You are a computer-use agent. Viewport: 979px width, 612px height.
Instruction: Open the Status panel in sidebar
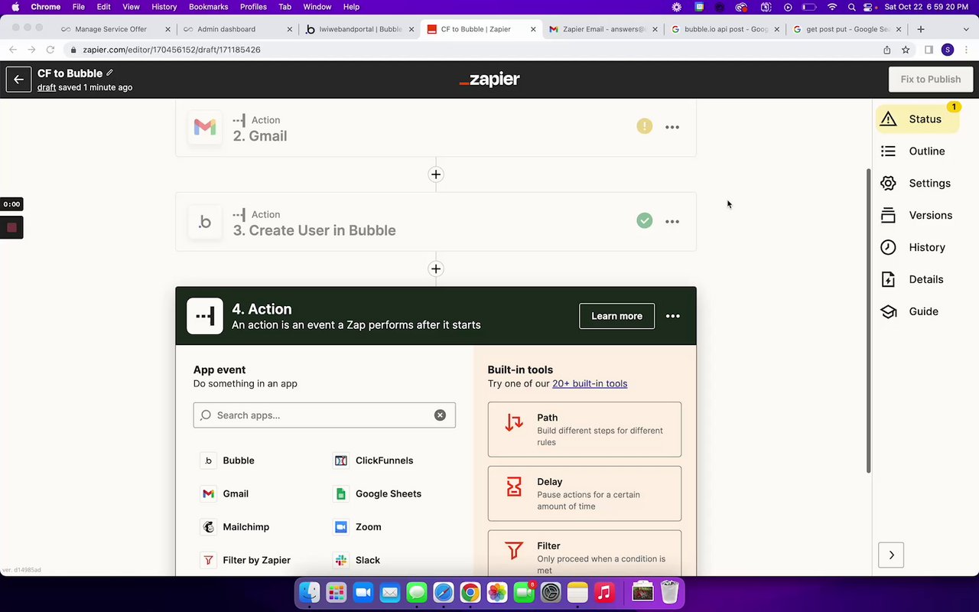(x=917, y=119)
